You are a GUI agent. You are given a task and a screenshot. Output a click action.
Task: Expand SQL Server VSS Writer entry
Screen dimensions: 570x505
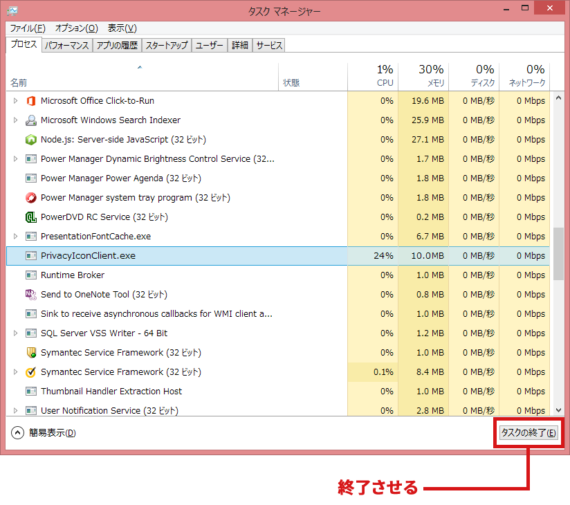pos(16,333)
